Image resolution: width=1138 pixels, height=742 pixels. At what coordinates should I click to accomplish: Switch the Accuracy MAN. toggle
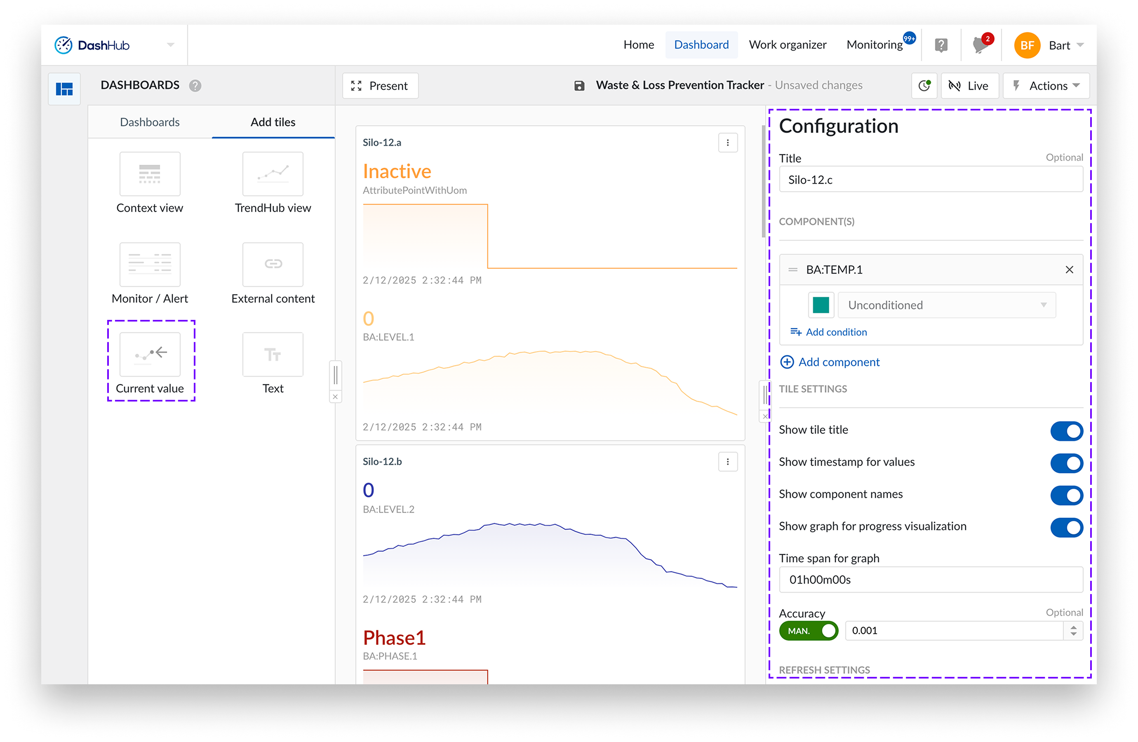[x=808, y=631]
